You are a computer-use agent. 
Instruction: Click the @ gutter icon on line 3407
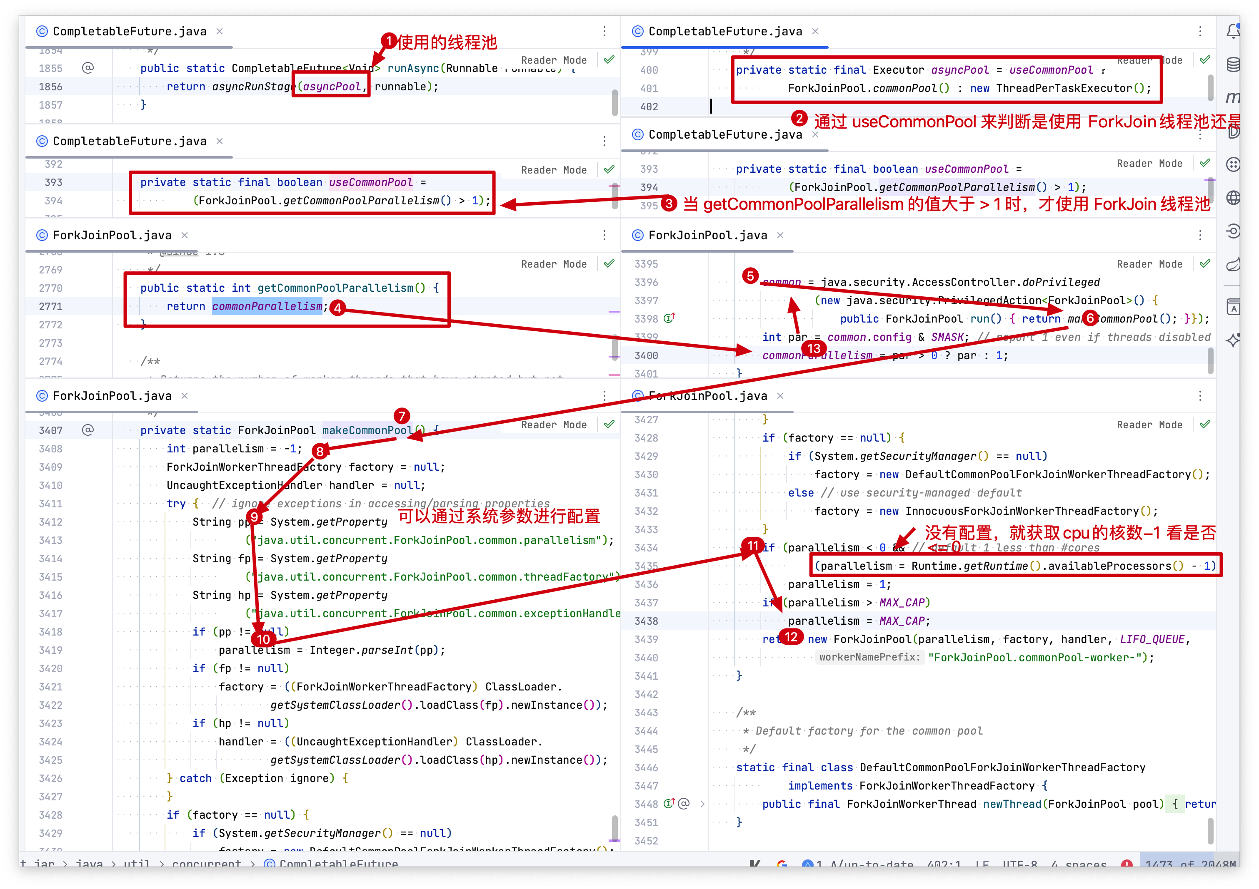pos(88,430)
